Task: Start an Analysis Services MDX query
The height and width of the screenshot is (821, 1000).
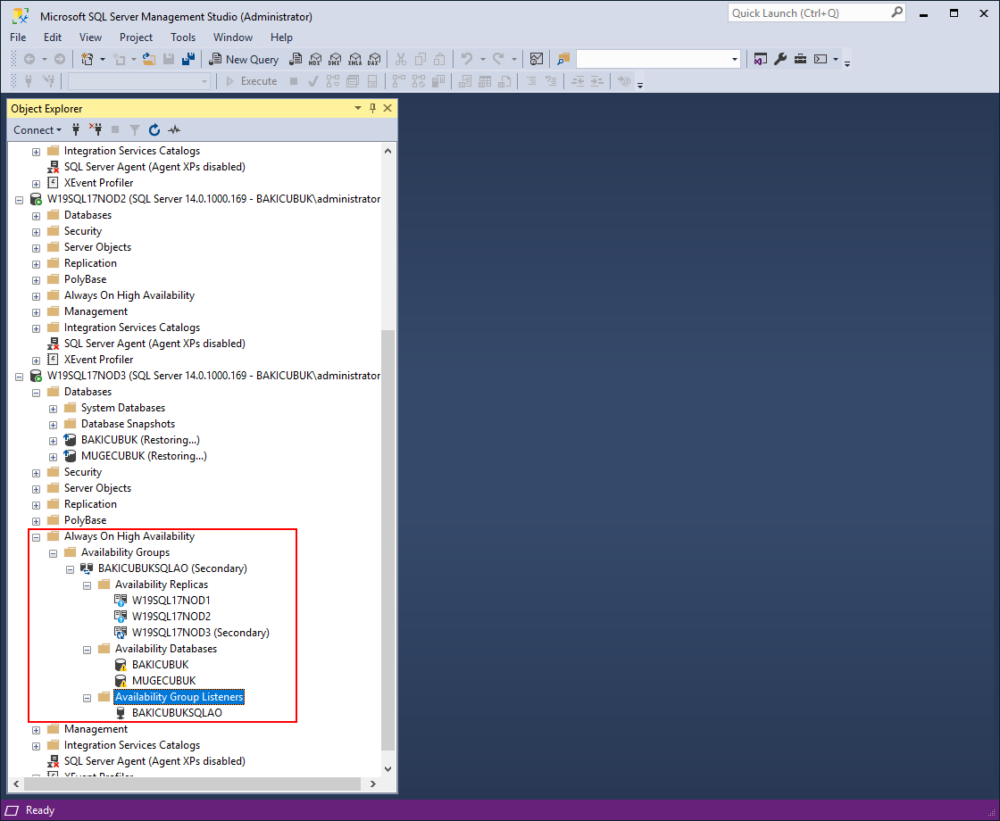Action: click(315, 59)
